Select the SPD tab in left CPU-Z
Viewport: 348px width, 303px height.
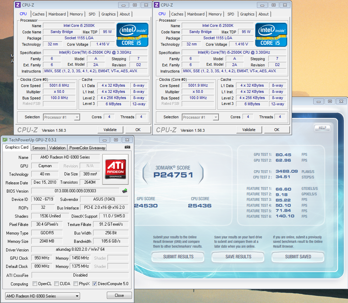(92, 14)
